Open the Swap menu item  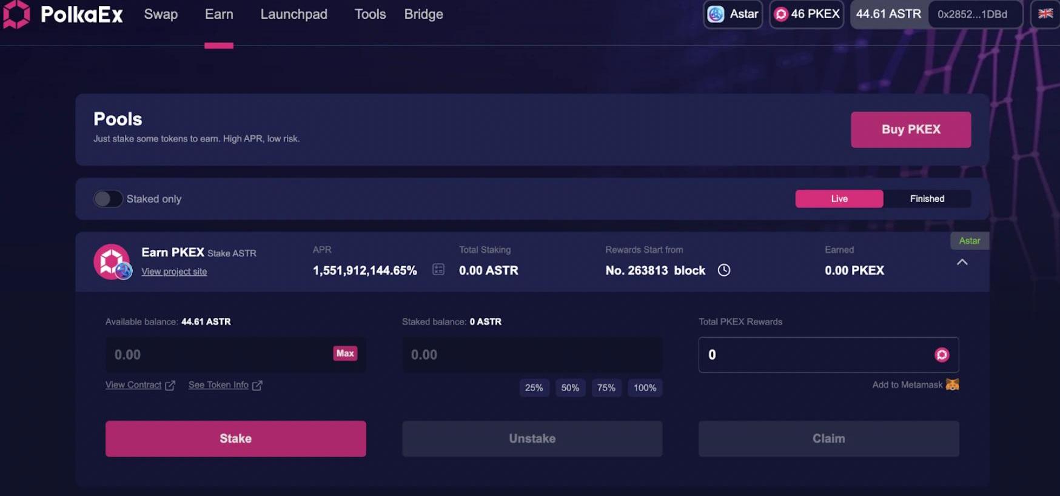point(161,14)
